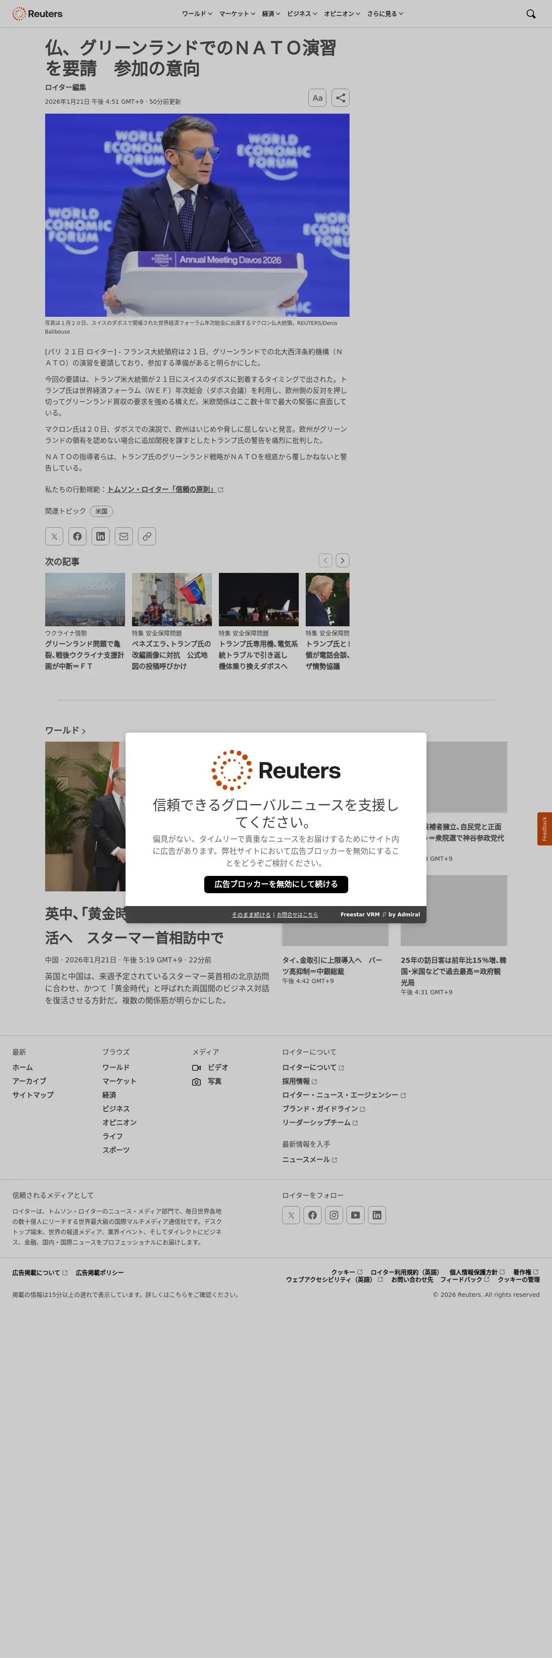Open 個人情報保護方針 footer link

click(x=477, y=1272)
